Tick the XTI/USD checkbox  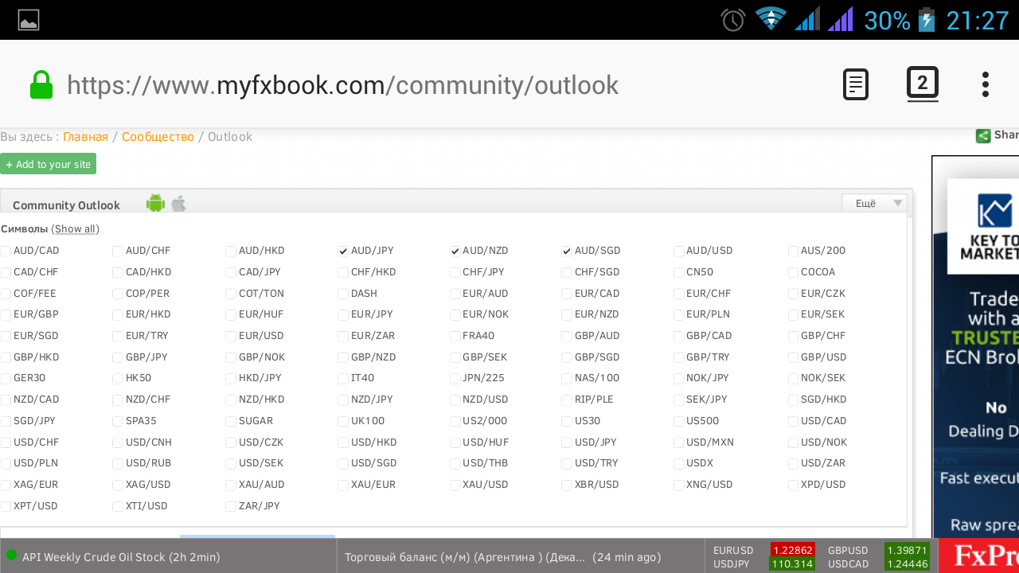point(118,507)
